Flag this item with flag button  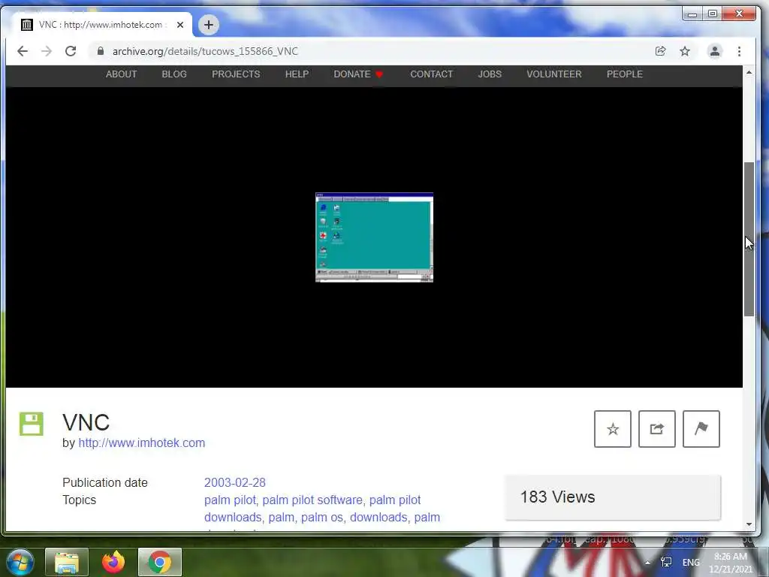pos(701,429)
